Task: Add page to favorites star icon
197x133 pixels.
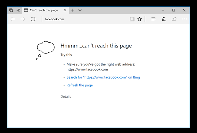Action: [140, 19]
